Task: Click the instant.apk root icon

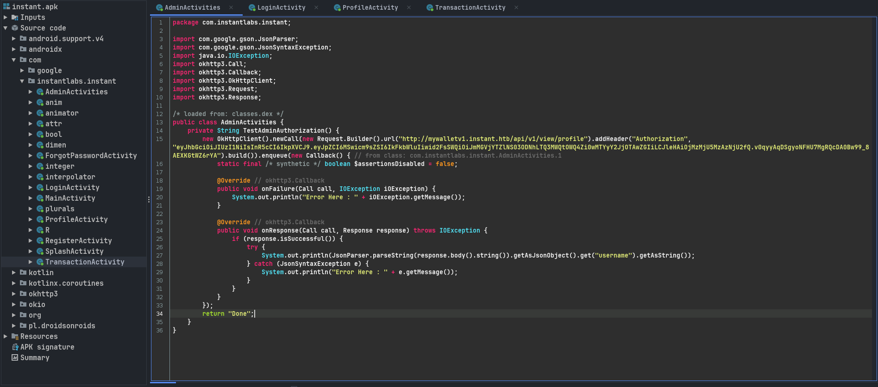Action: (6, 6)
